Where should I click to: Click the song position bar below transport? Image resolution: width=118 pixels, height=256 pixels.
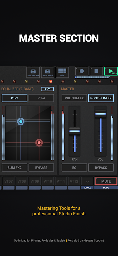coord(96,77)
